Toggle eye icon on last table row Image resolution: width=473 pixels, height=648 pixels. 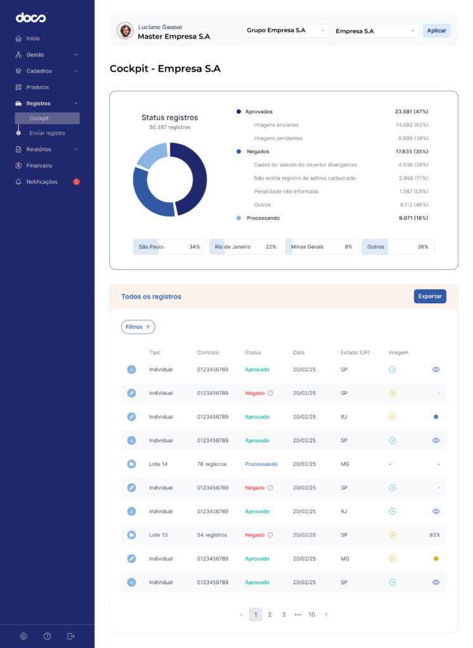[436, 582]
